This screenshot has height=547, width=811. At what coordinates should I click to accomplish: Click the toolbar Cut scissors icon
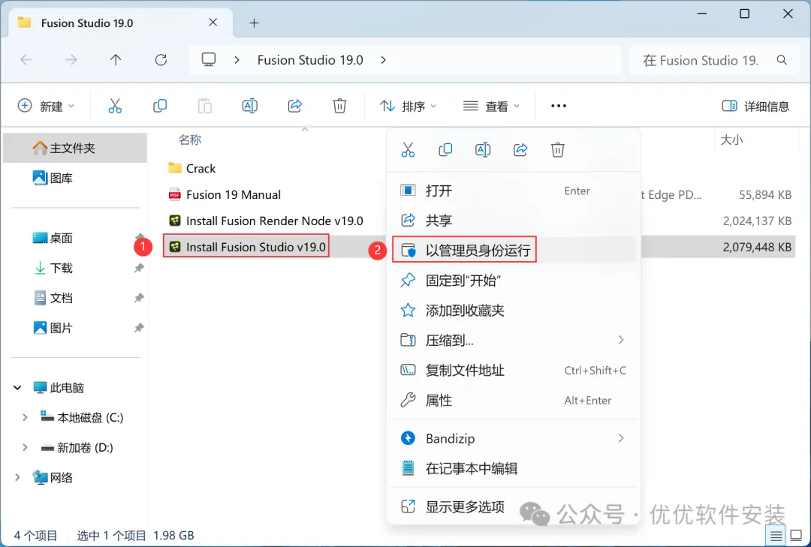[115, 106]
